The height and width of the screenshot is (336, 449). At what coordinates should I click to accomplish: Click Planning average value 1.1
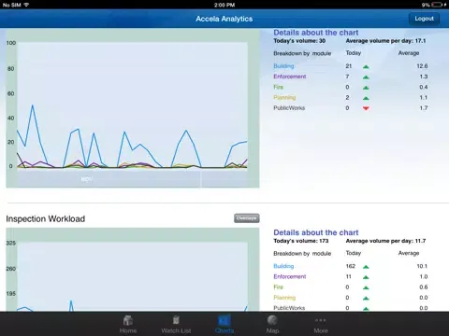pos(424,98)
